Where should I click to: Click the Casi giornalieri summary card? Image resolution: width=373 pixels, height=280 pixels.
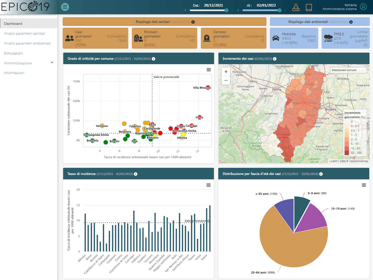96,38
